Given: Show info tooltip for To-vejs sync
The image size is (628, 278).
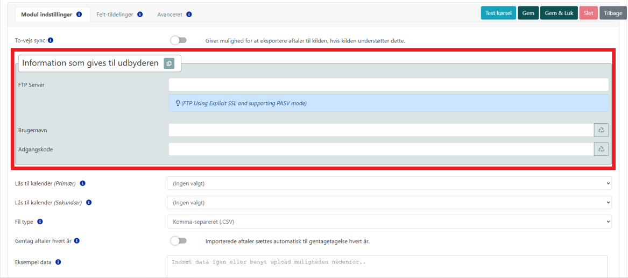Looking at the screenshot, I should point(51,40).
